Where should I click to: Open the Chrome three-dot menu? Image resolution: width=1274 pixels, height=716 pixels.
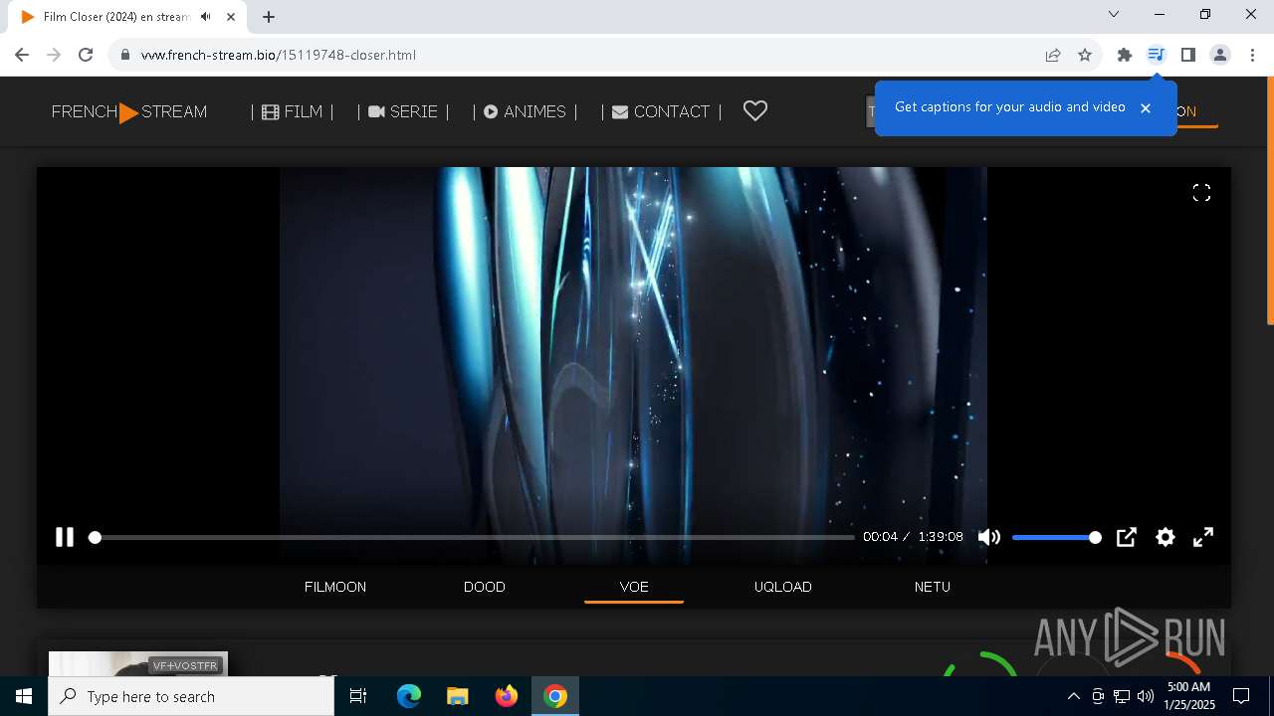point(1252,55)
